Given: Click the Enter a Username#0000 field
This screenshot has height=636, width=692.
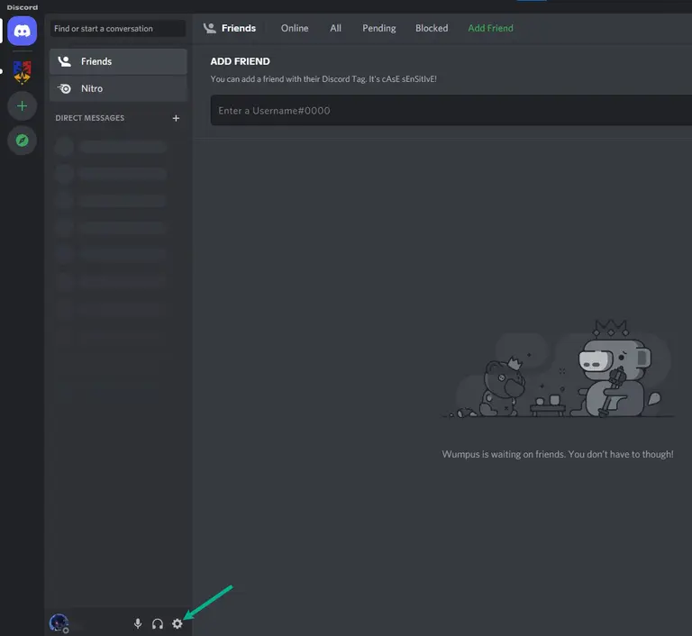Looking at the screenshot, I should point(451,110).
